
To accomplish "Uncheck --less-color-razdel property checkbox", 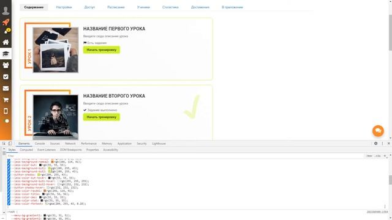I will pyautogui.click(x=9, y=191).
